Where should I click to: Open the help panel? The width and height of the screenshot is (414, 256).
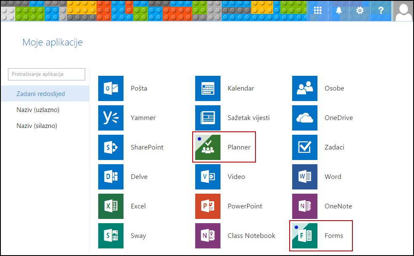pos(381,11)
